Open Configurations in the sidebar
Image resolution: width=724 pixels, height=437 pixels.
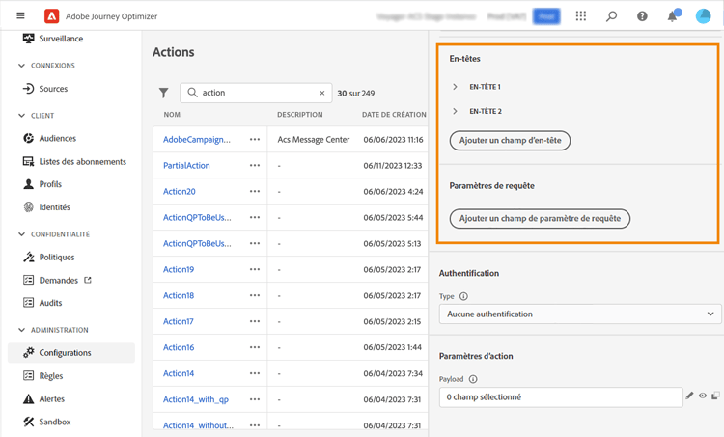tap(65, 353)
